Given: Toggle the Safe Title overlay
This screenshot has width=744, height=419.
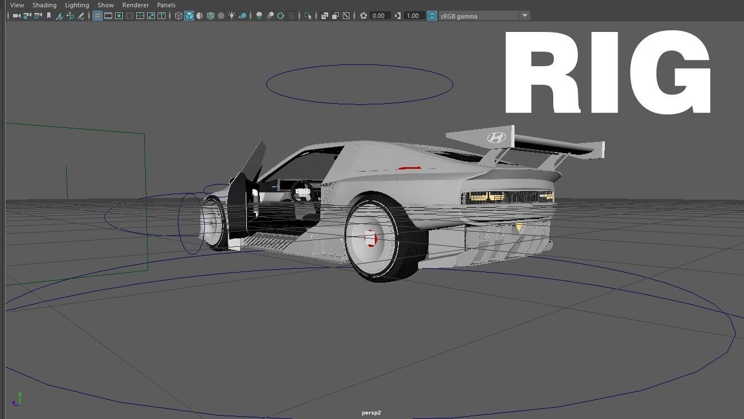Looking at the screenshot, I should pos(162,16).
